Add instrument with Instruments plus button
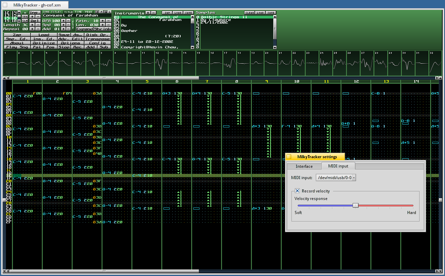The height and width of the screenshot is (276, 445). (x=148, y=13)
